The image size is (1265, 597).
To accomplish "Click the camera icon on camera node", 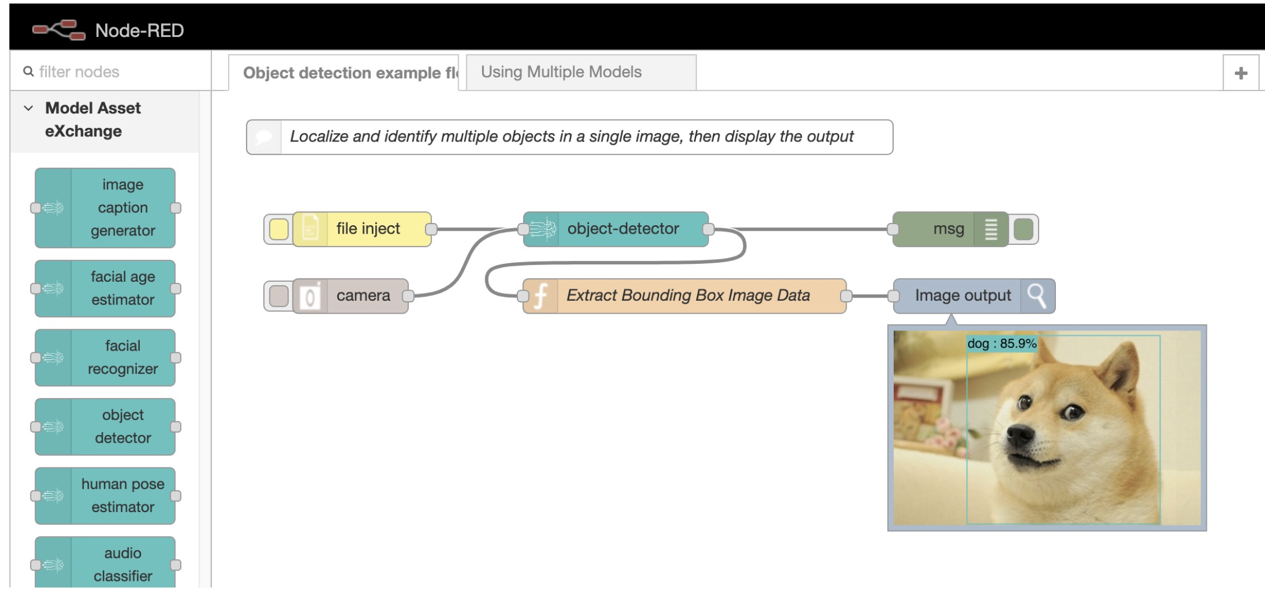I will coord(310,296).
